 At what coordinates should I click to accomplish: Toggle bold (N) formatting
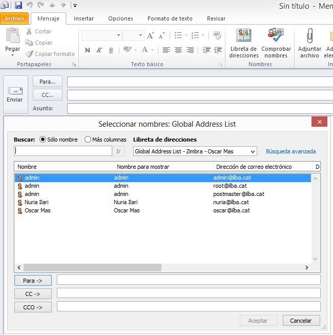(88, 50)
